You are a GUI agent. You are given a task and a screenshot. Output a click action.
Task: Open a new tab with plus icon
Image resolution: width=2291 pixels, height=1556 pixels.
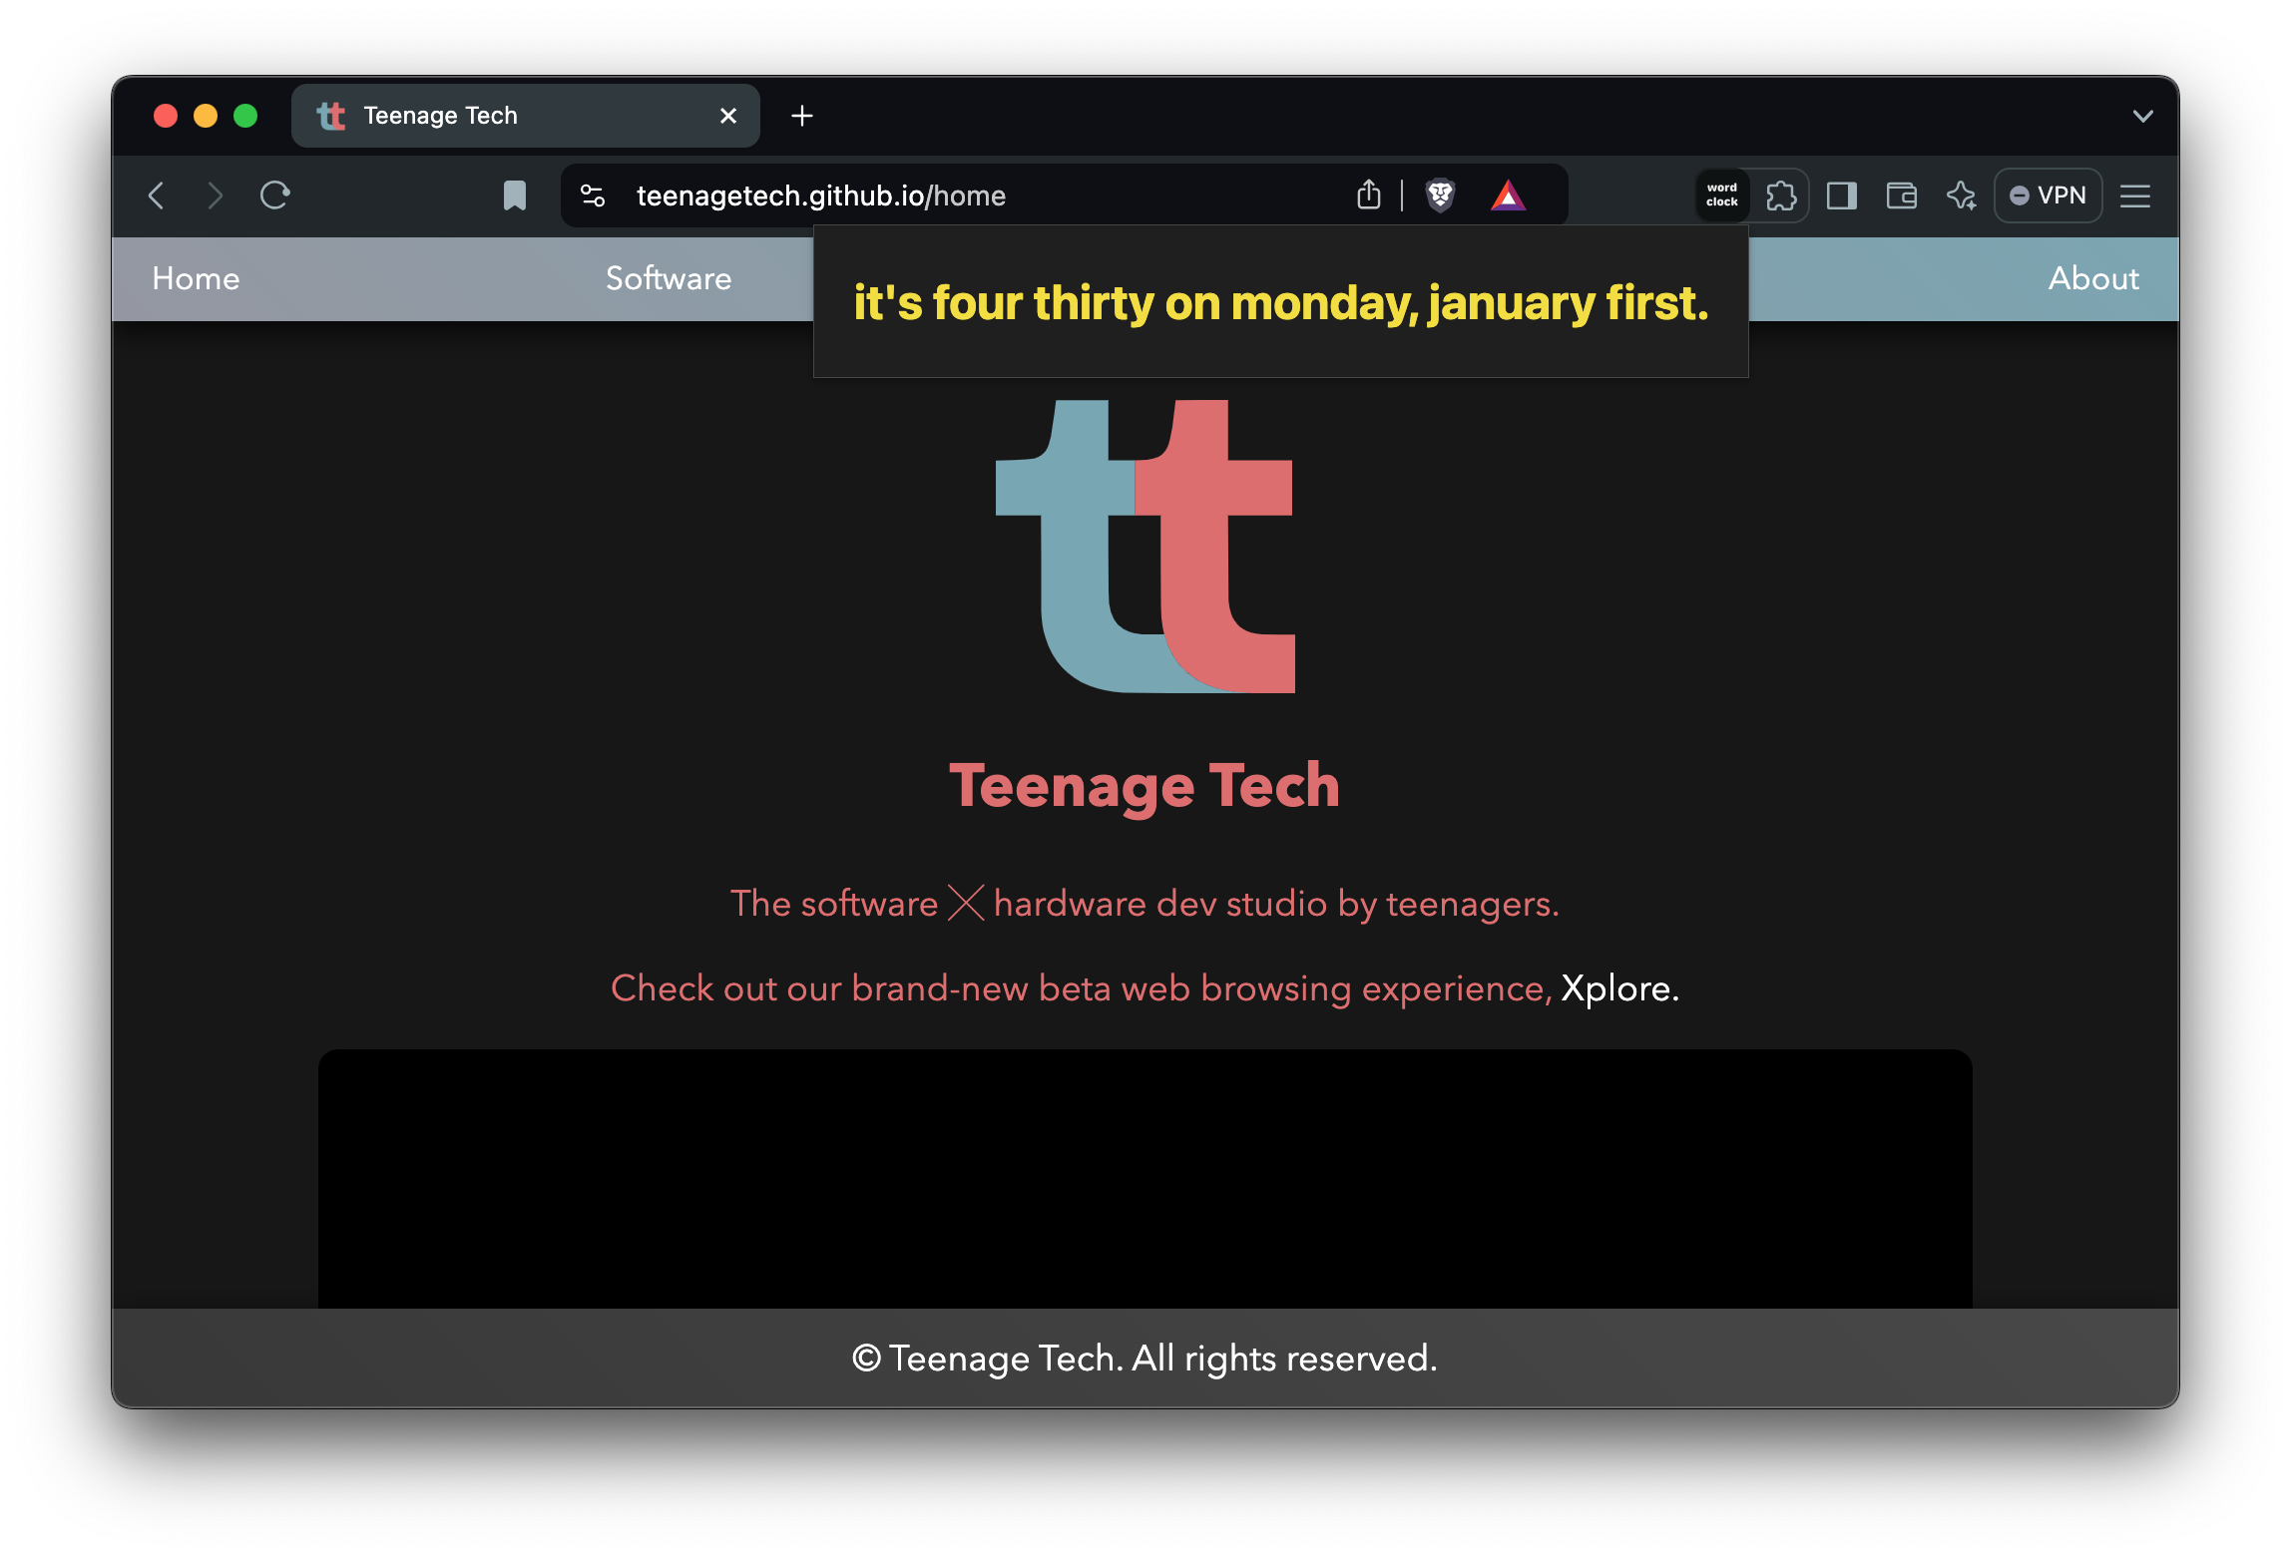(x=801, y=116)
